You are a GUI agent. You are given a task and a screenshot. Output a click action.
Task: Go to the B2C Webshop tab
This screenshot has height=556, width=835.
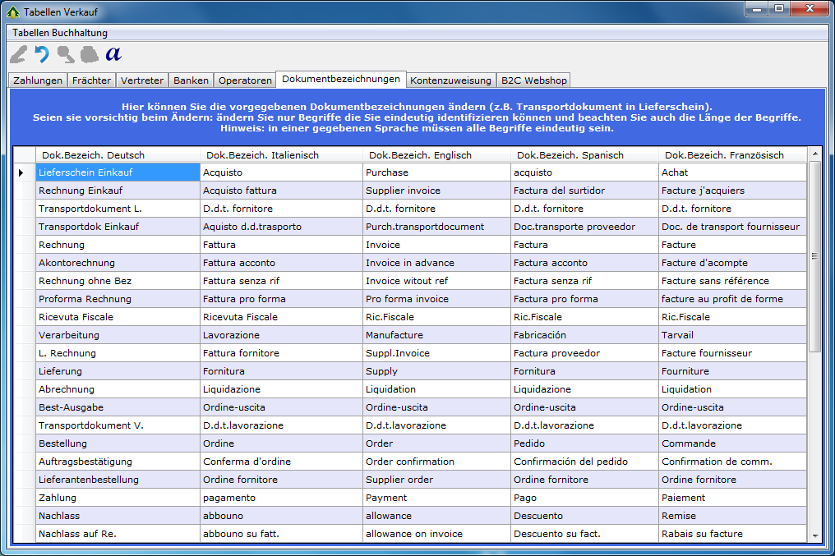coord(533,80)
